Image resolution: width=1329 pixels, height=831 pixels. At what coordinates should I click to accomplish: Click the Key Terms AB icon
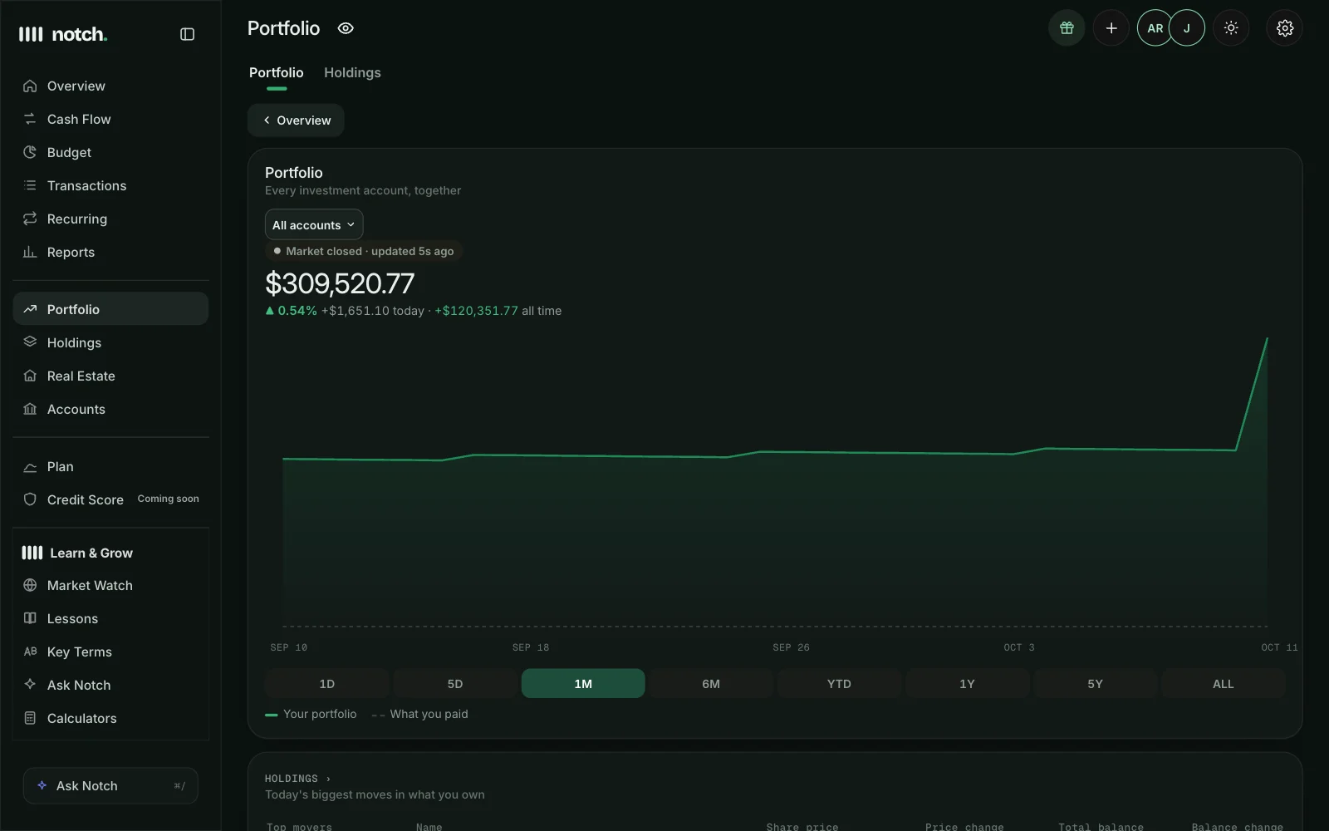[x=30, y=652]
